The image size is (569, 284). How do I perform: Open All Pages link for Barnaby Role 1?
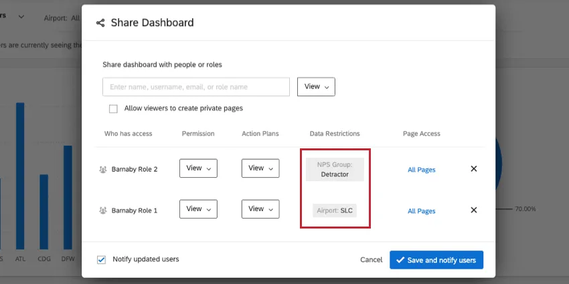tap(422, 211)
